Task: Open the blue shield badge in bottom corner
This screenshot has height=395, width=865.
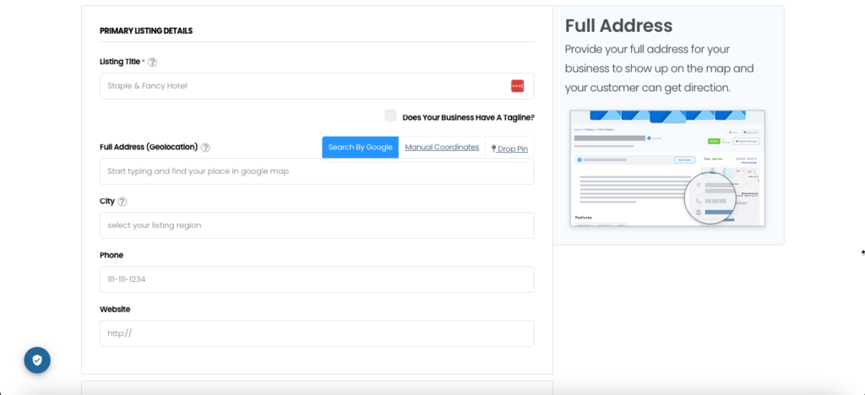Action: click(37, 360)
